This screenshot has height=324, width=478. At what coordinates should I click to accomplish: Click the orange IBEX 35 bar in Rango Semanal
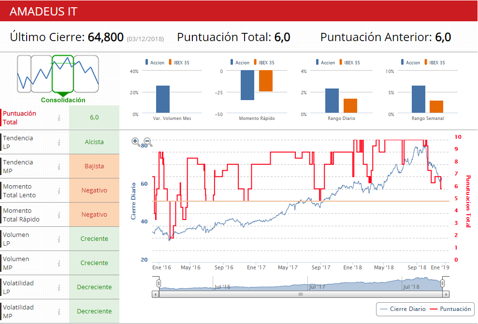[436, 107]
